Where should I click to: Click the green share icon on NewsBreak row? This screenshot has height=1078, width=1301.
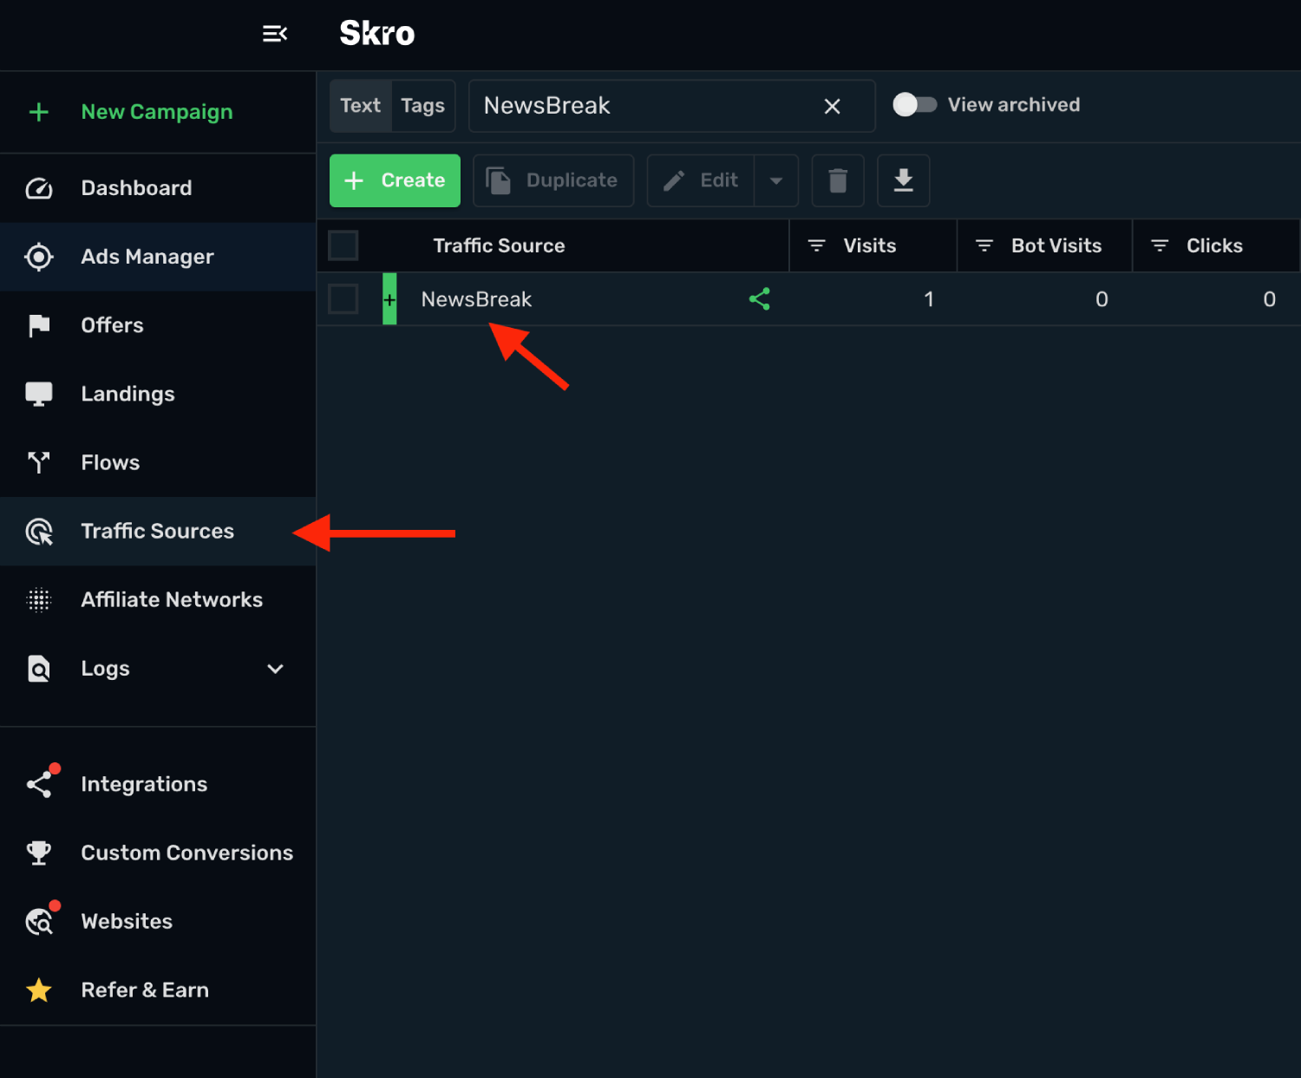760,299
